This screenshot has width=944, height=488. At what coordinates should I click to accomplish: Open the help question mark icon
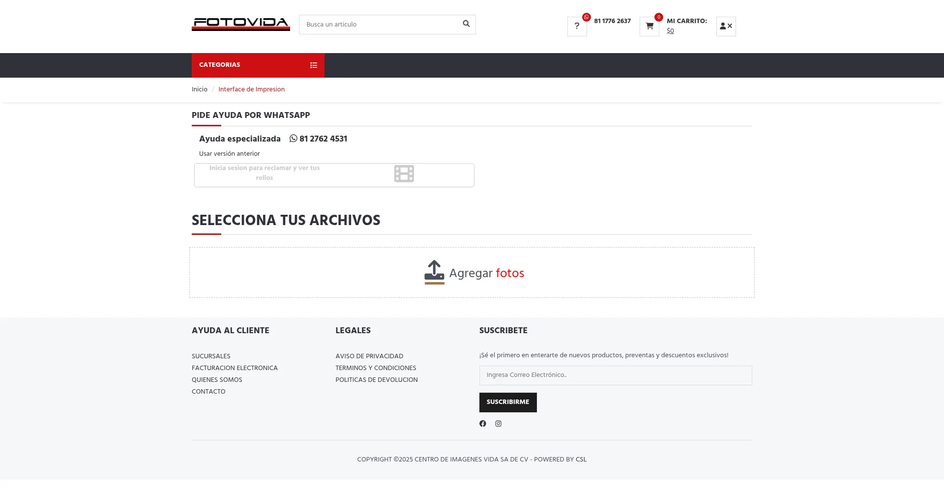577,27
